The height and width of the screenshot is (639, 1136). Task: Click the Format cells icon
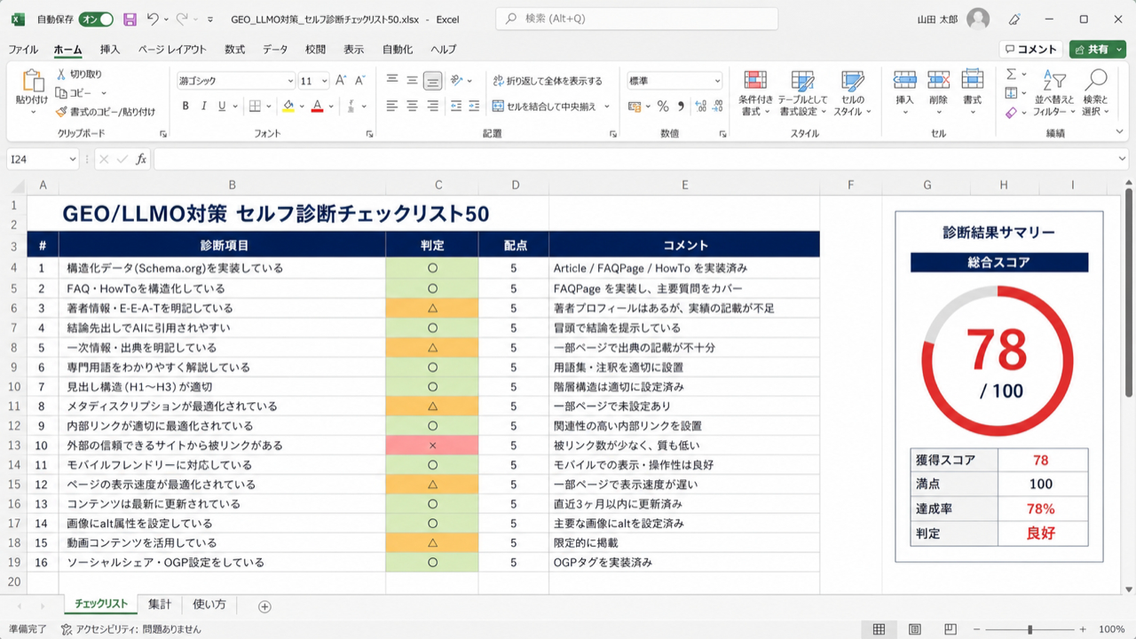tap(973, 81)
